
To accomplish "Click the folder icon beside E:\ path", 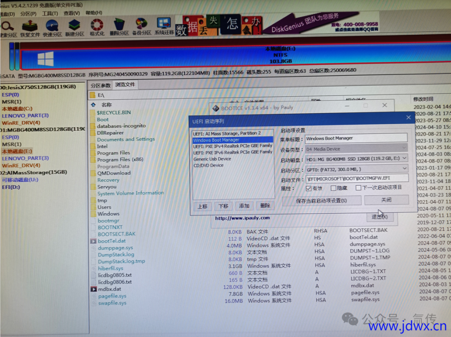I will pyautogui.click(x=93, y=95).
